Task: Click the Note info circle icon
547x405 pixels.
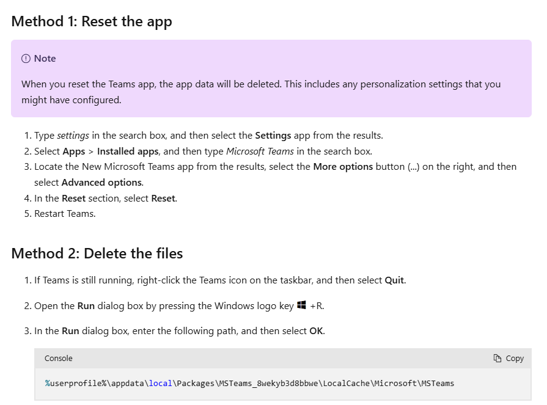Action: pos(26,59)
